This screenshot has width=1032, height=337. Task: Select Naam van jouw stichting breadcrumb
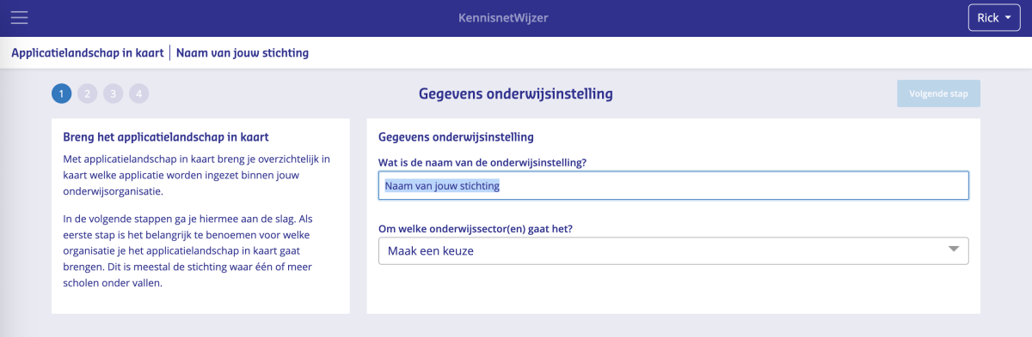point(243,52)
